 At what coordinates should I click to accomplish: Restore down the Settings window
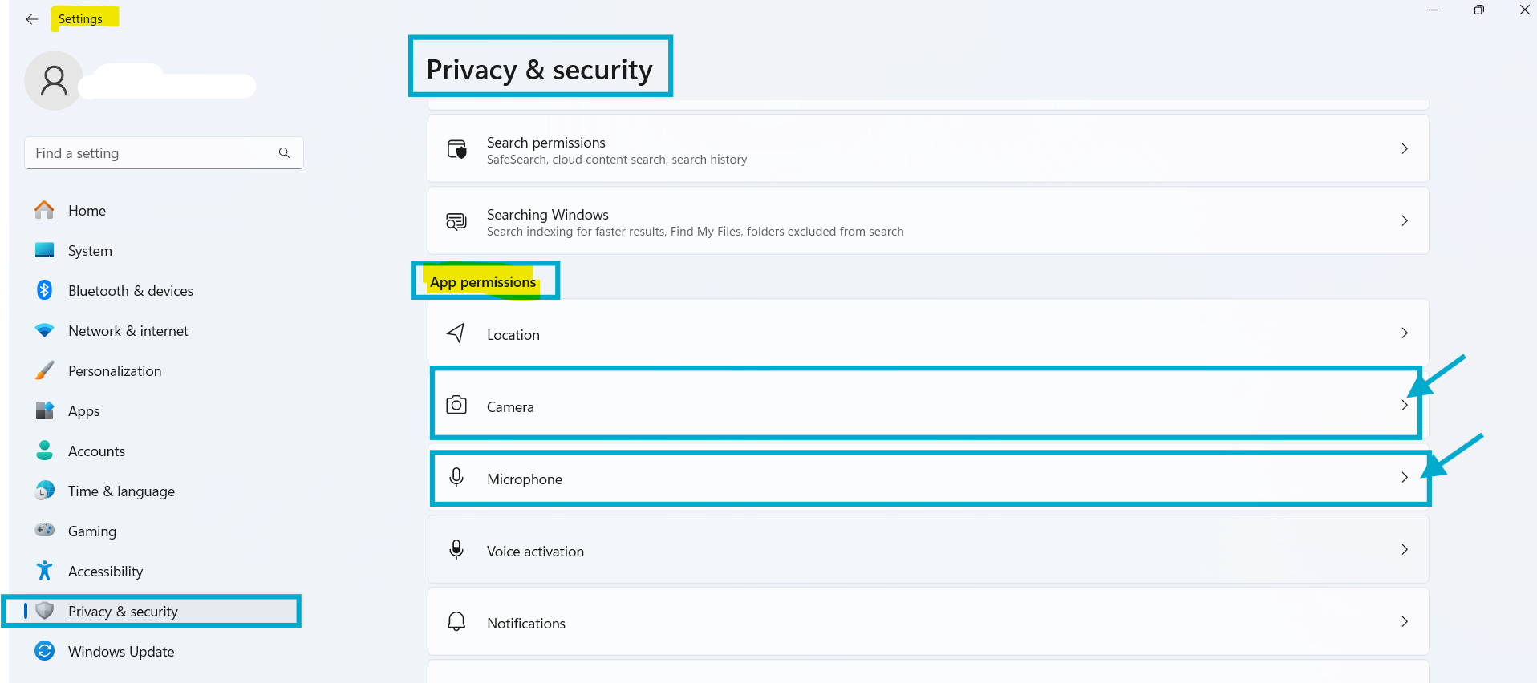tap(1479, 10)
